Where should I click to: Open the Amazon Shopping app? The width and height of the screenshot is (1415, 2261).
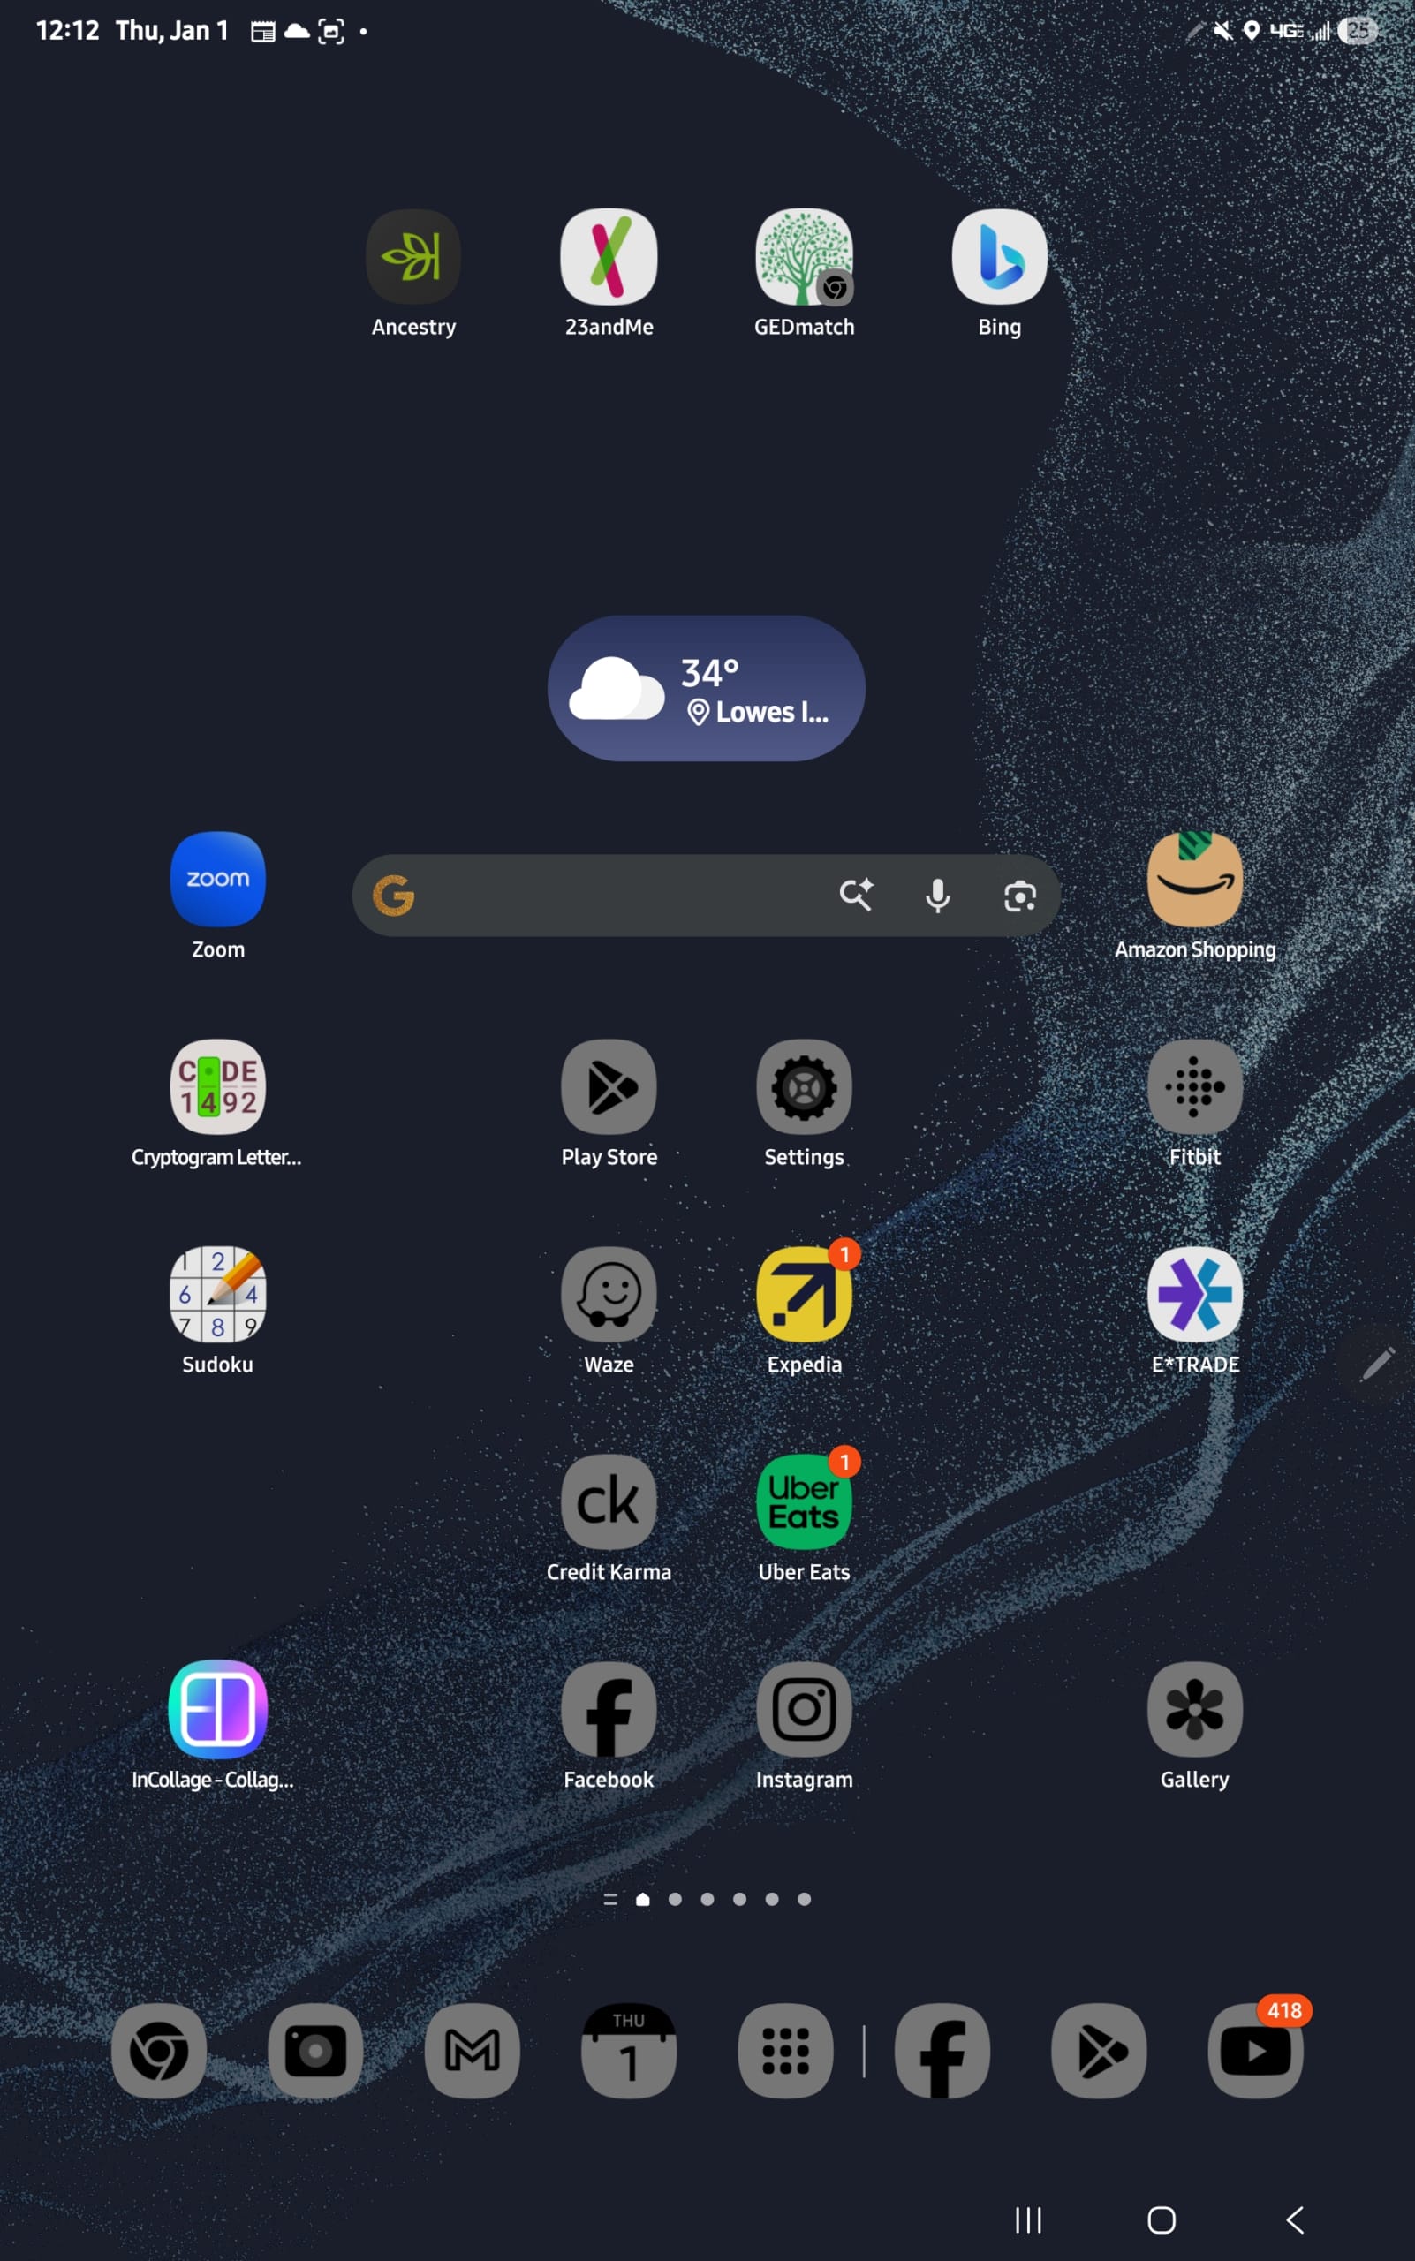1194,879
